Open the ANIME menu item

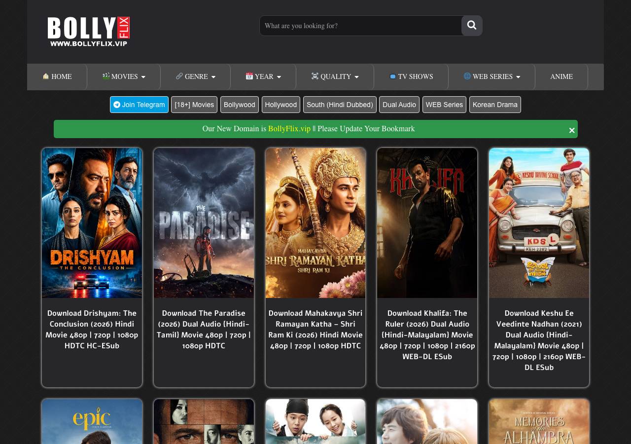(x=561, y=77)
